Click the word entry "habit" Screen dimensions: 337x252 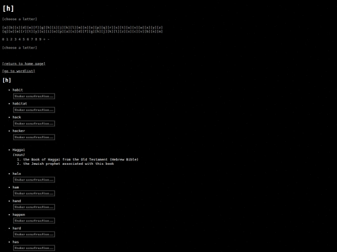pos(17,90)
